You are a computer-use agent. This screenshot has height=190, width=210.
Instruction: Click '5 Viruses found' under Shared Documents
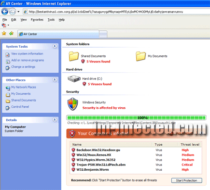point(98,62)
